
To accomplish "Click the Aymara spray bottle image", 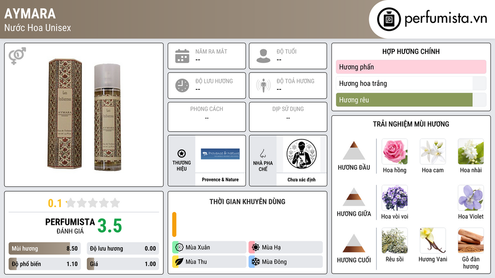I will pyautogui.click(x=108, y=117).
